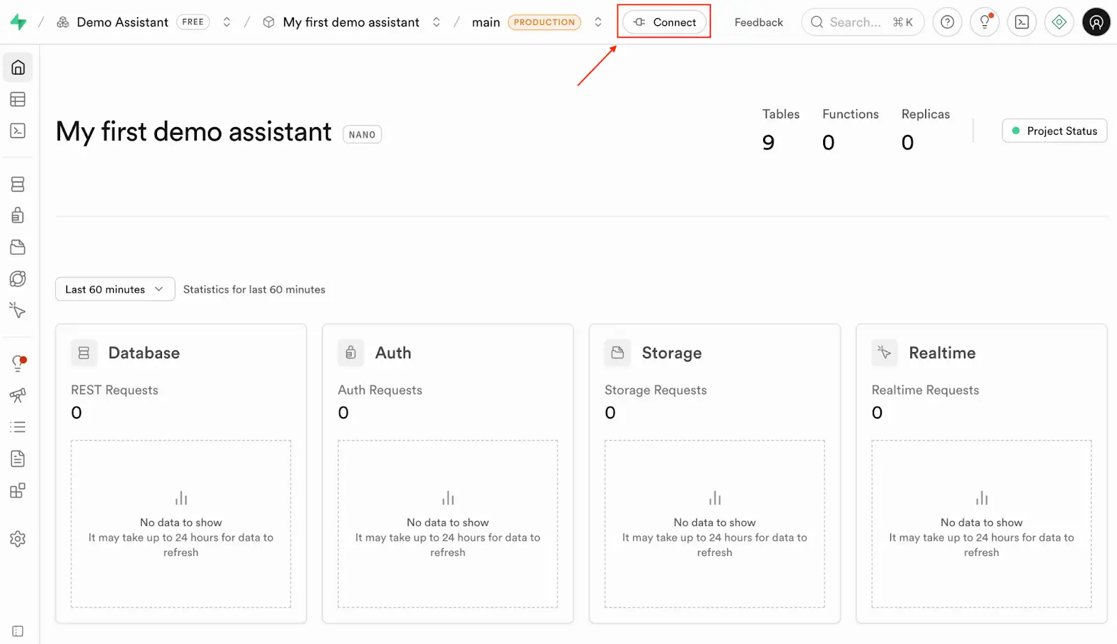Open the SQL Editor from the sidebar
This screenshot has width=1117, height=644.
pos(17,131)
